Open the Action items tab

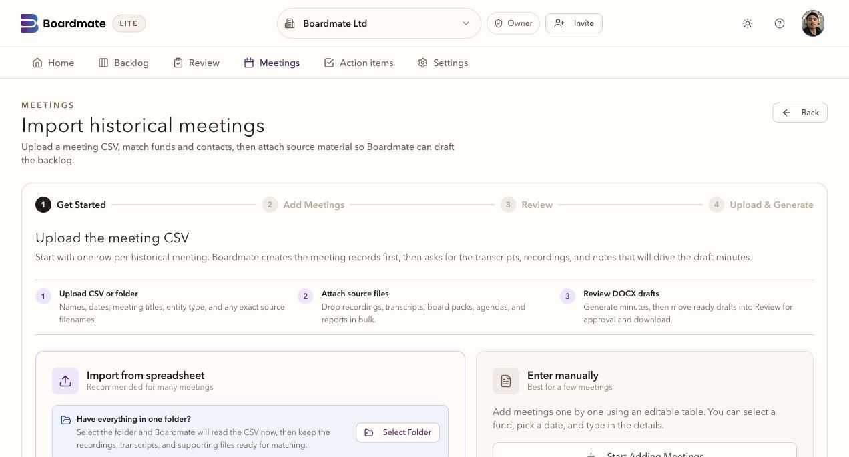[x=358, y=63]
